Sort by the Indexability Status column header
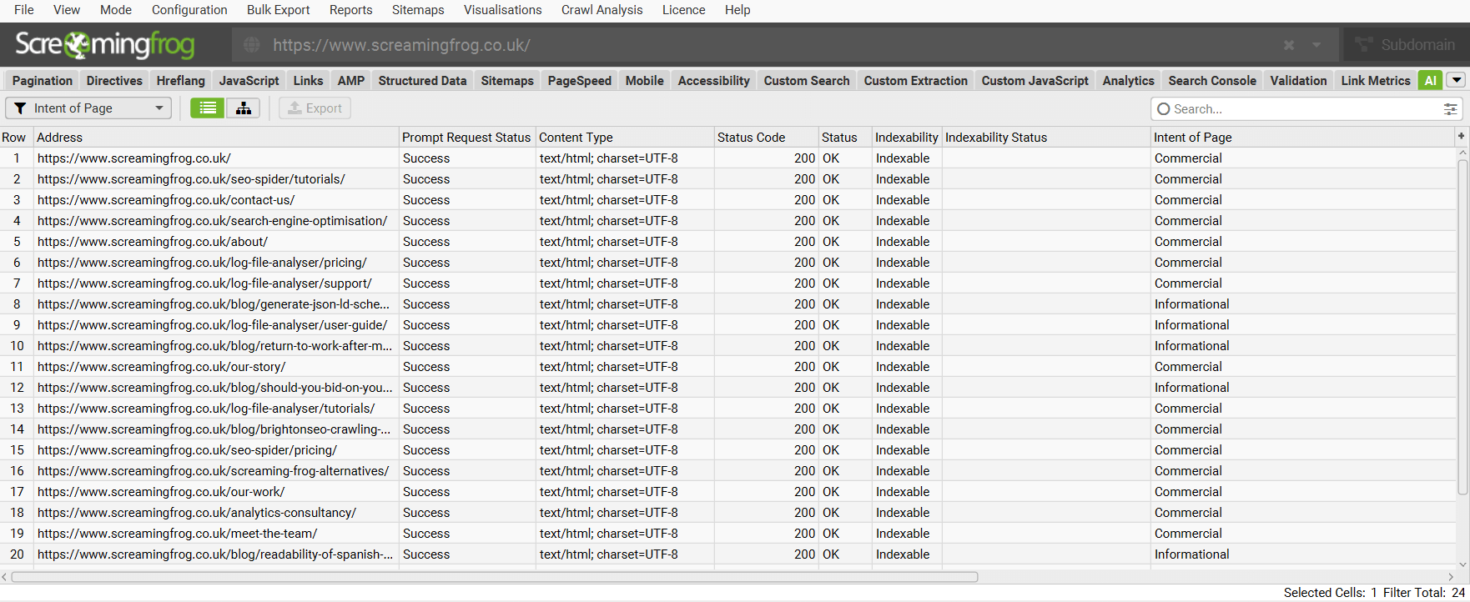The width and height of the screenshot is (1470, 602). tap(1046, 138)
